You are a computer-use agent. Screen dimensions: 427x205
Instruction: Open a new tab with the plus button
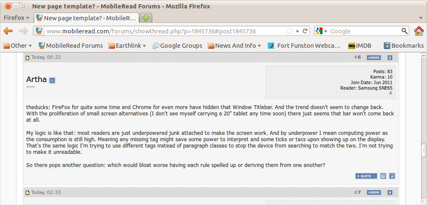click(x=146, y=18)
